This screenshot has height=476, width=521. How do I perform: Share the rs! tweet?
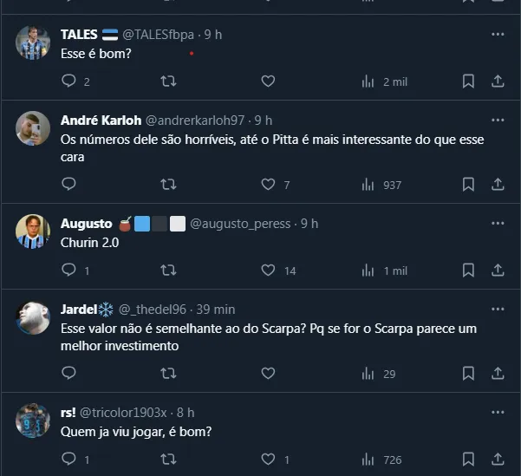click(x=498, y=460)
